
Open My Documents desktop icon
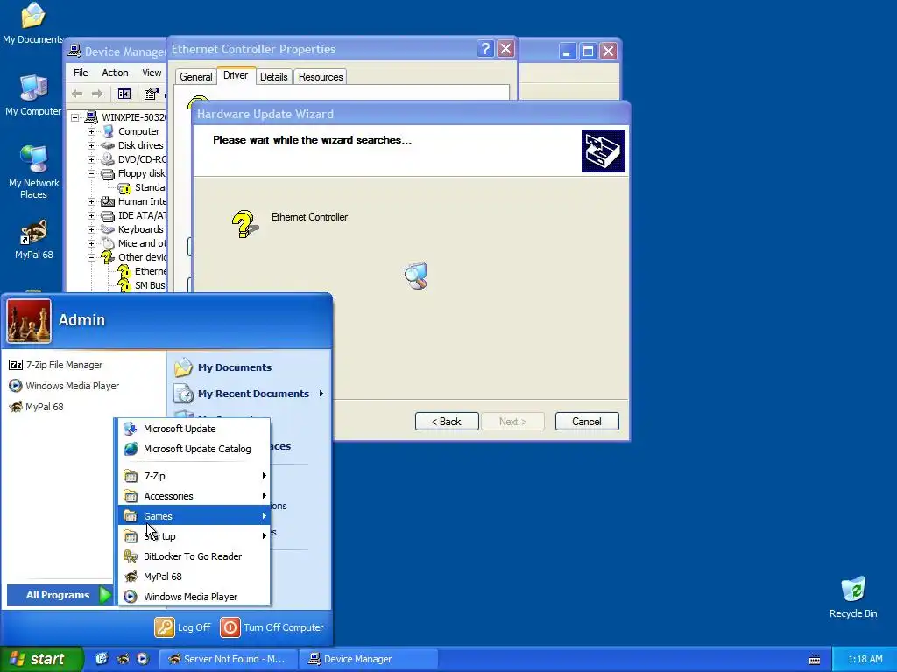32,23
